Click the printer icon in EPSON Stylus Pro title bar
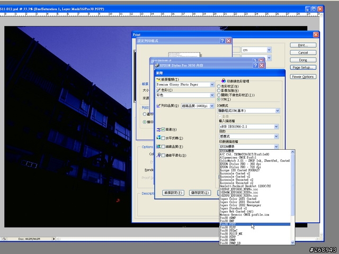 pyautogui.click(x=157, y=65)
